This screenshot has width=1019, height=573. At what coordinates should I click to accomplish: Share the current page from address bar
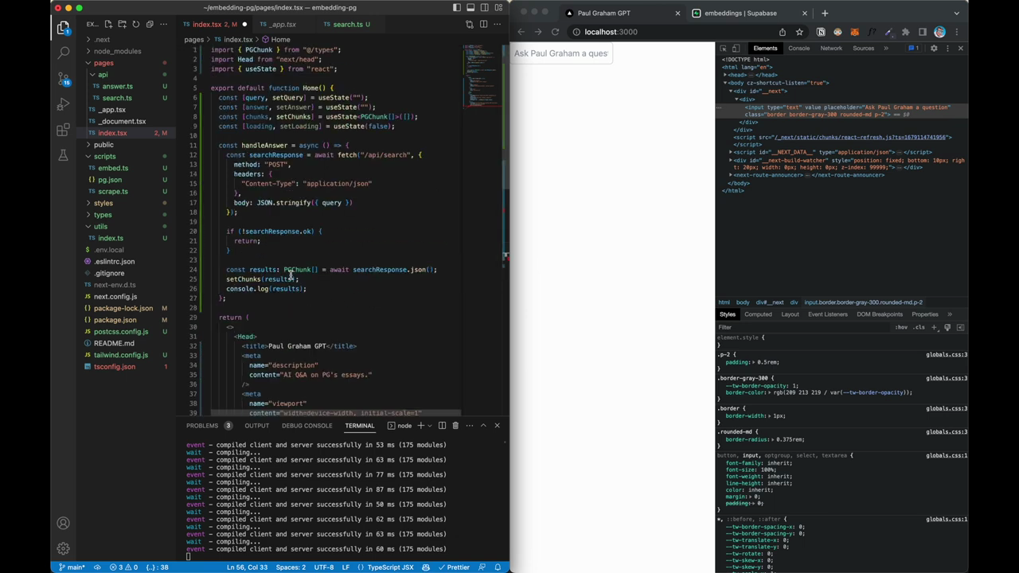(x=783, y=32)
